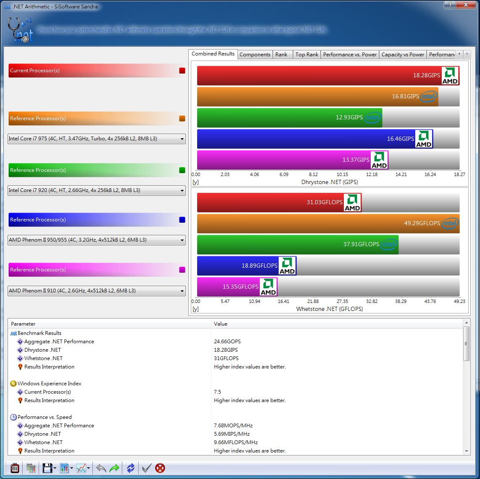Expand the AMD Phenom II 910 dropdown
This screenshot has height=479, width=480.
tap(97, 291)
